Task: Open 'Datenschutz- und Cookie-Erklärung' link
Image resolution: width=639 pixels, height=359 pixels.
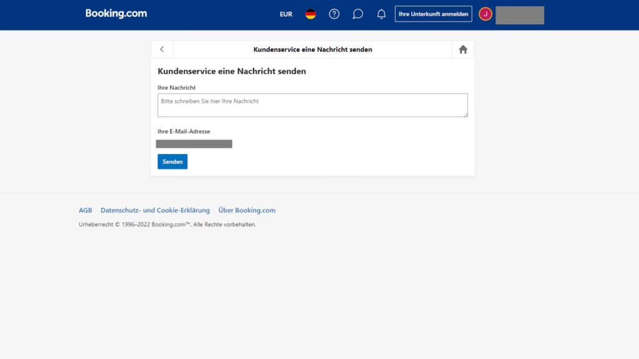Action: 155,211
